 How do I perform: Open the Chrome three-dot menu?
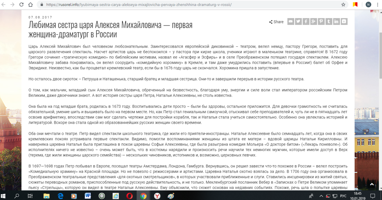[x=377, y=5]
